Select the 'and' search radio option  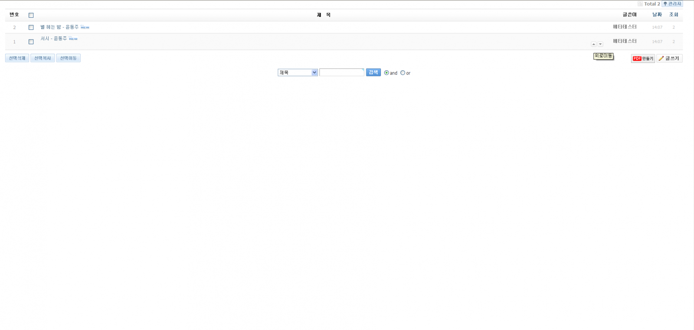[386, 73]
